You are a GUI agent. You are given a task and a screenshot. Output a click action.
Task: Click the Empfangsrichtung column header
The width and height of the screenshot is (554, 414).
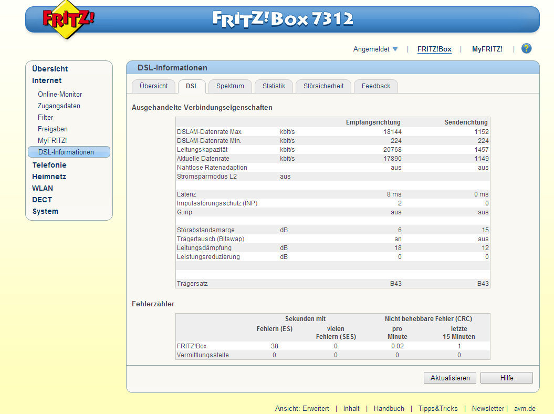click(373, 122)
